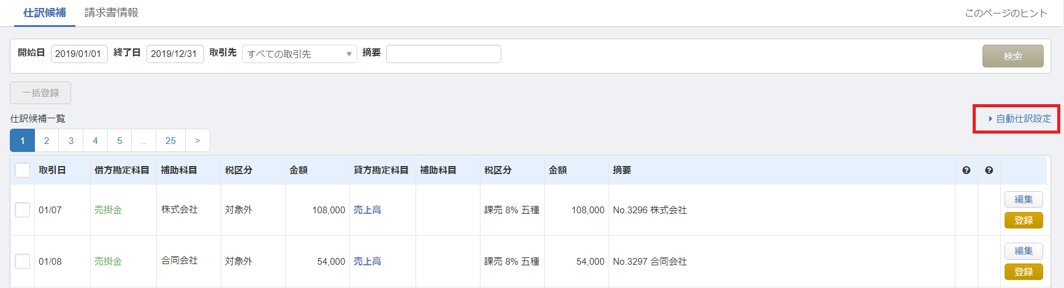Click the 開始日 date field

click(x=79, y=54)
